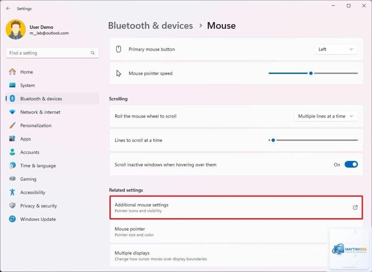Click the Scrolling section heading

(x=118, y=99)
